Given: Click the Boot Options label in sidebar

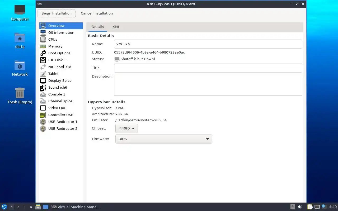Looking at the screenshot, I should [59, 53].
